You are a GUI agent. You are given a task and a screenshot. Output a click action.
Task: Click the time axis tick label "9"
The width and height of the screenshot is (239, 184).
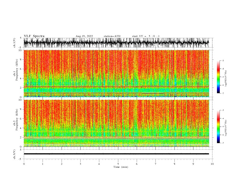tap(193, 164)
